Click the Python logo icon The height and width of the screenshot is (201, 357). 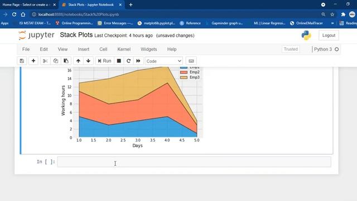click(306, 35)
